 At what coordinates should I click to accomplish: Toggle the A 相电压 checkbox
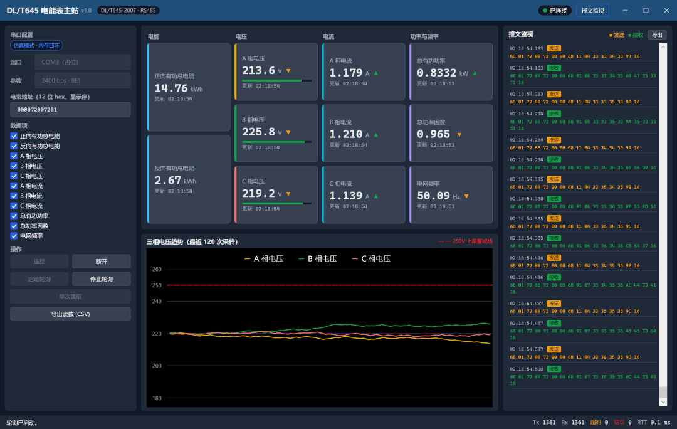14,156
